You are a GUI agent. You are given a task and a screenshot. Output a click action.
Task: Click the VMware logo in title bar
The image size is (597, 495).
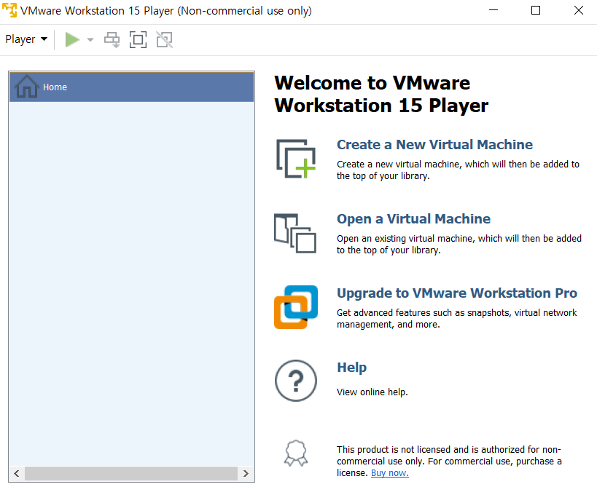(9, 10)
